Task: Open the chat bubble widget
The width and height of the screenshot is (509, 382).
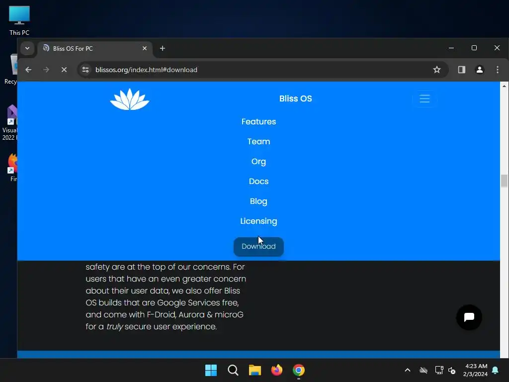Action: pyautogui.click(x=469, y=317)
